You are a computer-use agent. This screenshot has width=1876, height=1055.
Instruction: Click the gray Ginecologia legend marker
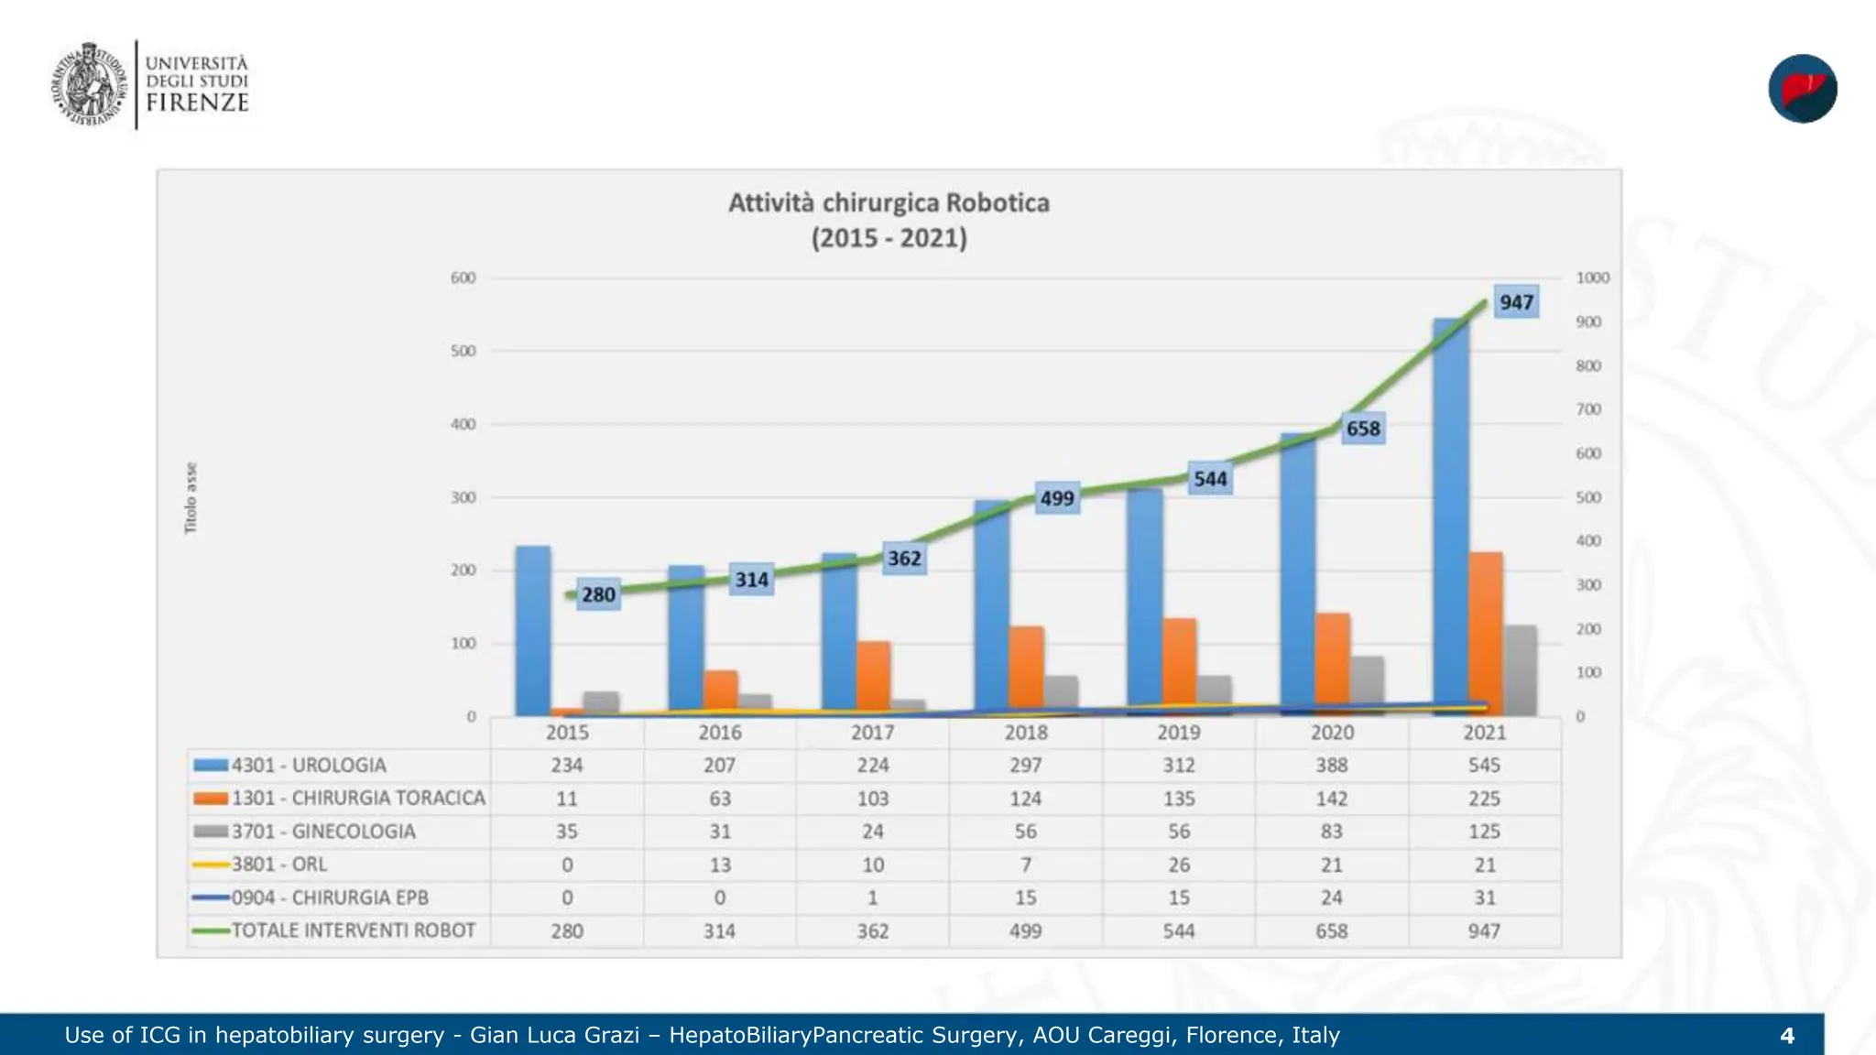[x=211, y=832]
